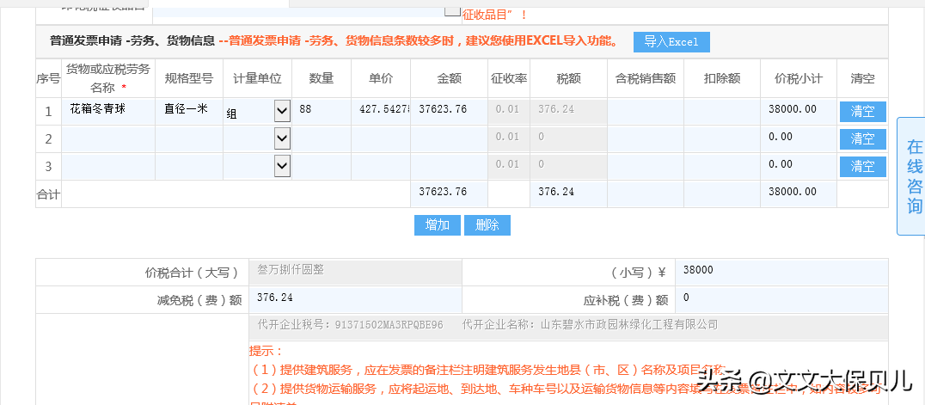The width and height of the screenshot is (925, 405).
Task: Click the 价税小计 field showing 38000.00 in row 1
Action: tap(798, 111)
